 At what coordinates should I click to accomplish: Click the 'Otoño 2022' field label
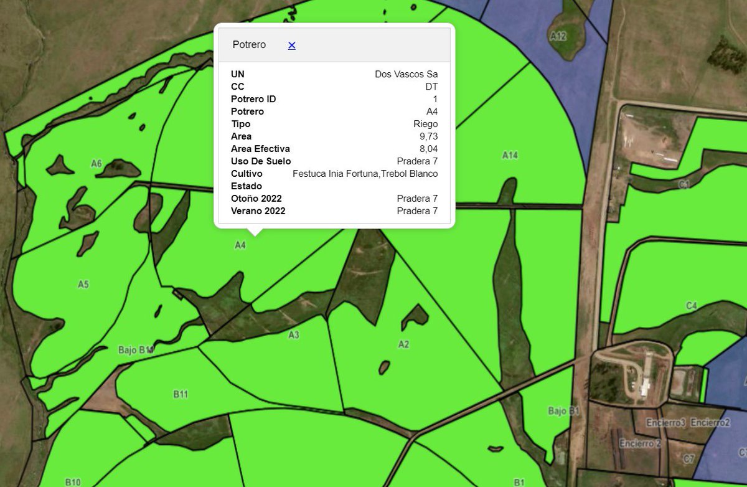256,199
